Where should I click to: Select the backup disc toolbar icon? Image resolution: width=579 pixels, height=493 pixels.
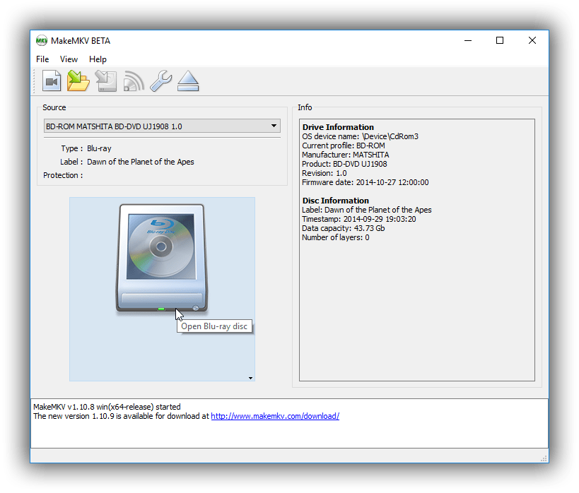pyautogui.click(x=106, y=81)
